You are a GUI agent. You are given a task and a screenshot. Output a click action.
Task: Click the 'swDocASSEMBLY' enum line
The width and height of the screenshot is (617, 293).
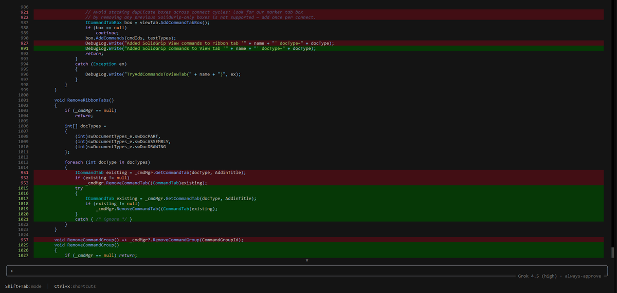123,141
